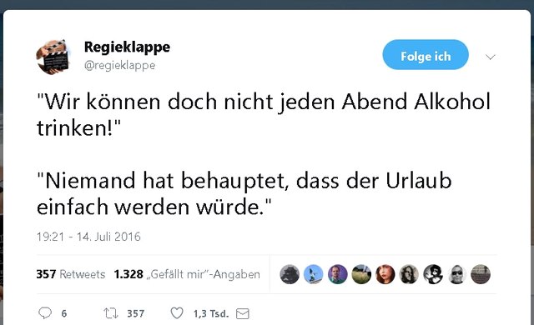This screenshot has width=534, height=325.
Task: Click the light blue liker avatar
Action: [314, 274]
